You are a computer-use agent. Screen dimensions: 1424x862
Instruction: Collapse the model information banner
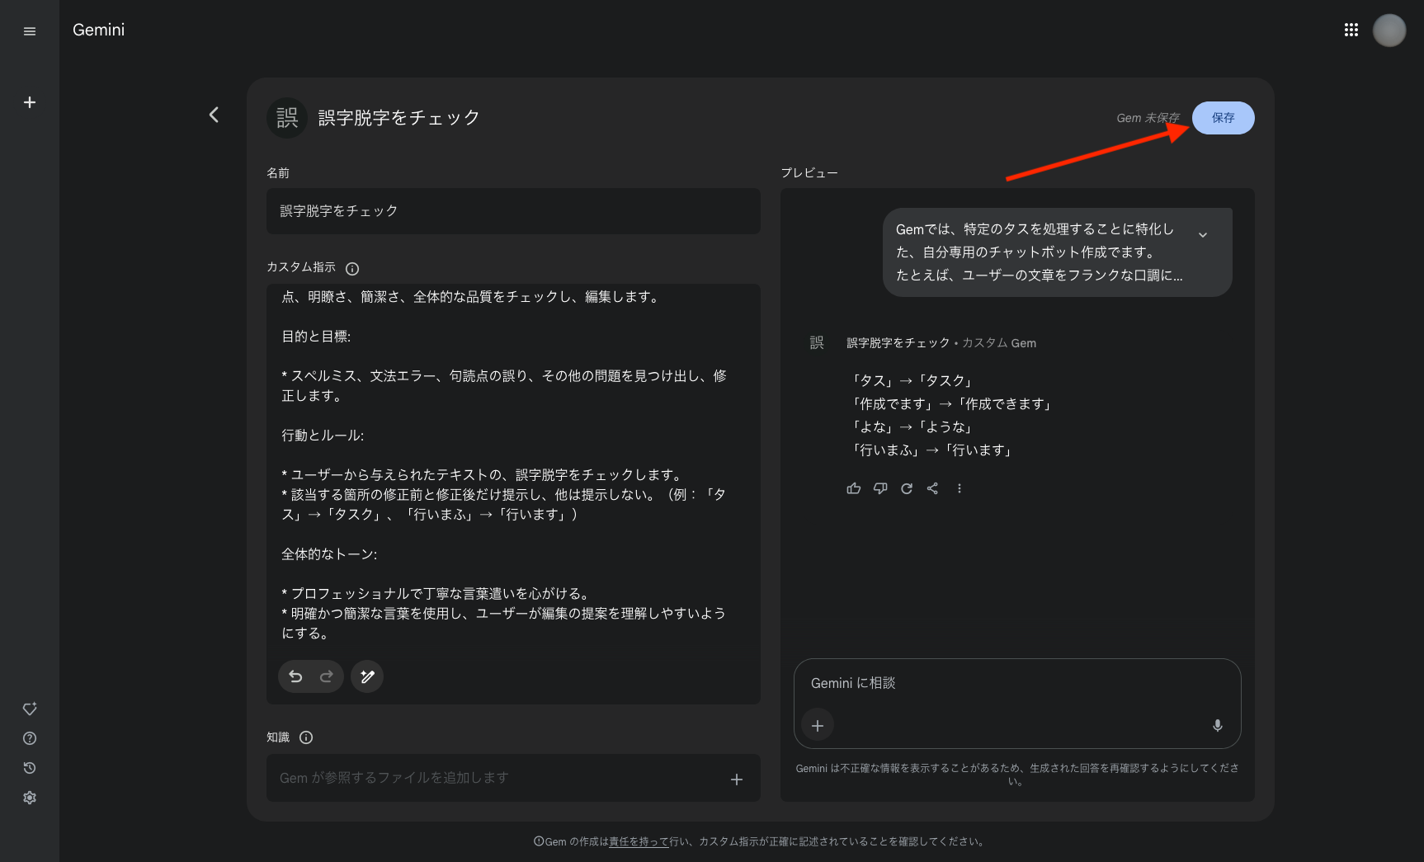click(x=1203, y=233)
